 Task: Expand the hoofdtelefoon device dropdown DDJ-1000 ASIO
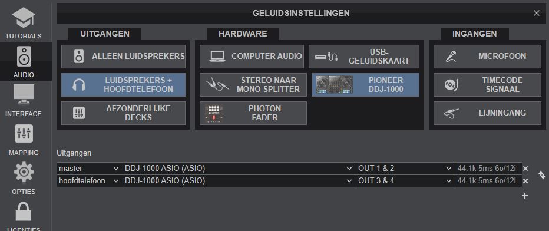pos(239,181)
